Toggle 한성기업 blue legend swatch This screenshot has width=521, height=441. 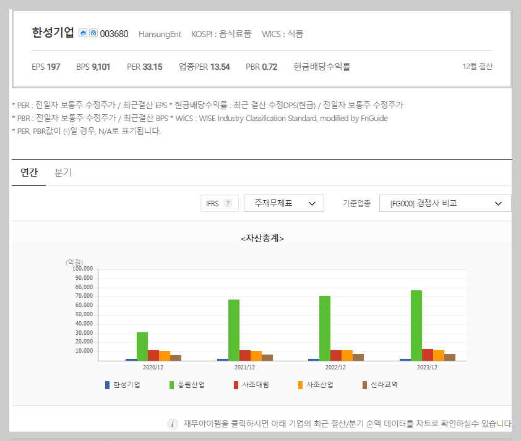107,385
